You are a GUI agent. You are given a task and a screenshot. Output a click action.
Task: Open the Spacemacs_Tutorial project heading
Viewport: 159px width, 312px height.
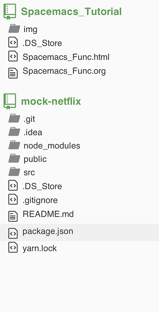pyautogui.click(x=71, y=12)
